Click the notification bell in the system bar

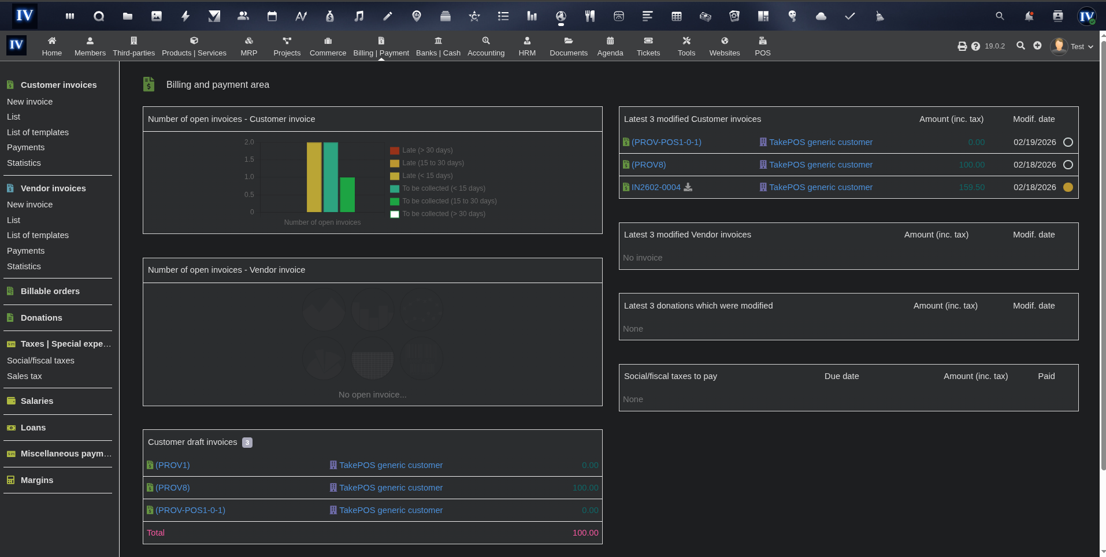coord(1029,16)
